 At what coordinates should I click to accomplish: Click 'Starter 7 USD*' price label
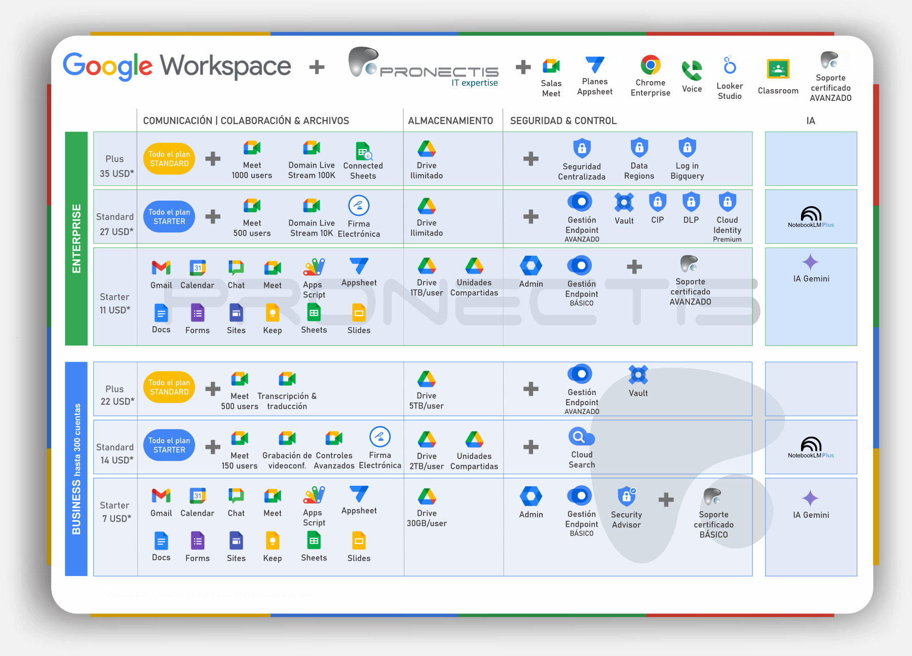(x=115, y=512)
